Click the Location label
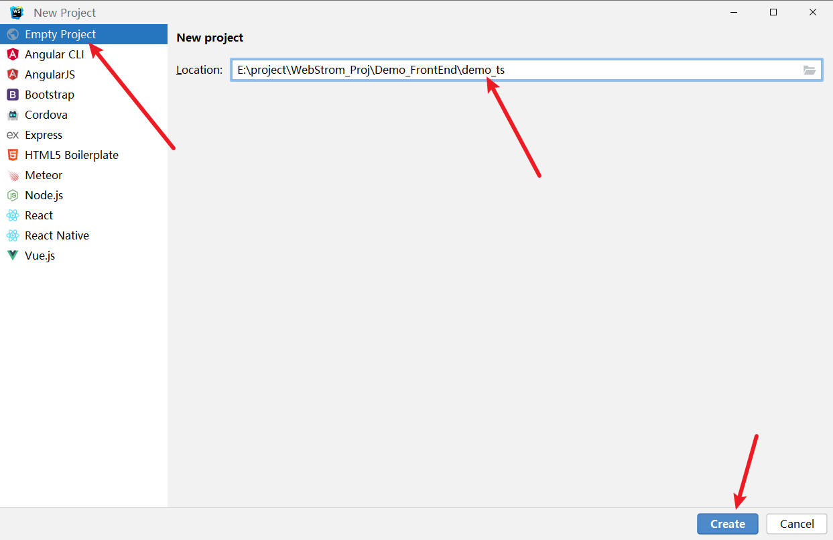The height and width of the screenshot is (540, 833). tap(199, 70)
